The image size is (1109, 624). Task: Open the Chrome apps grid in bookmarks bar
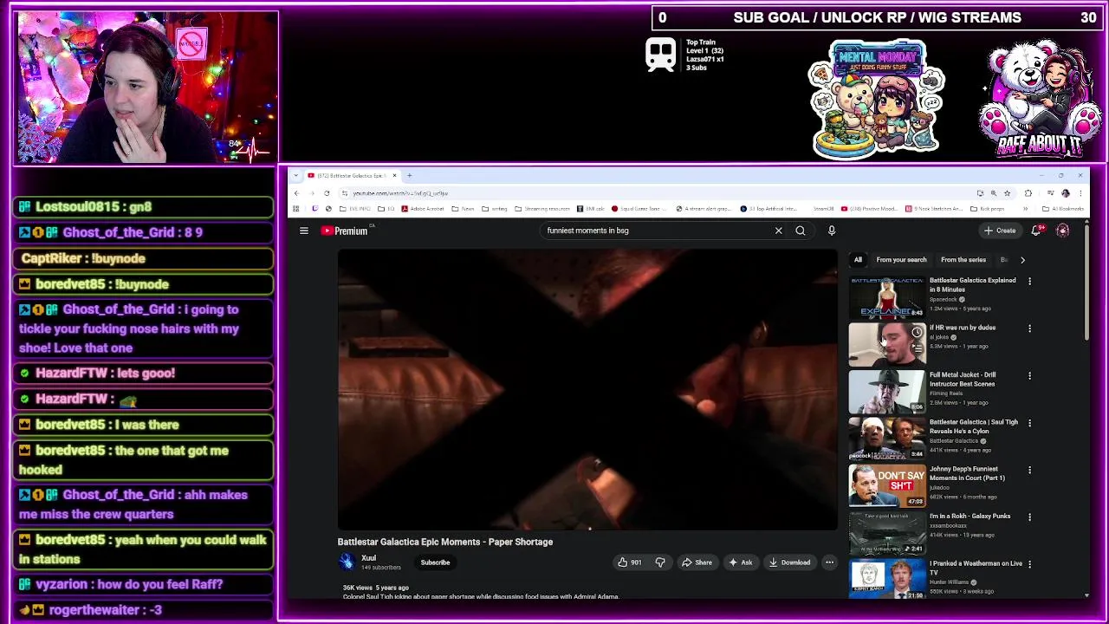[x=295, y=209]
